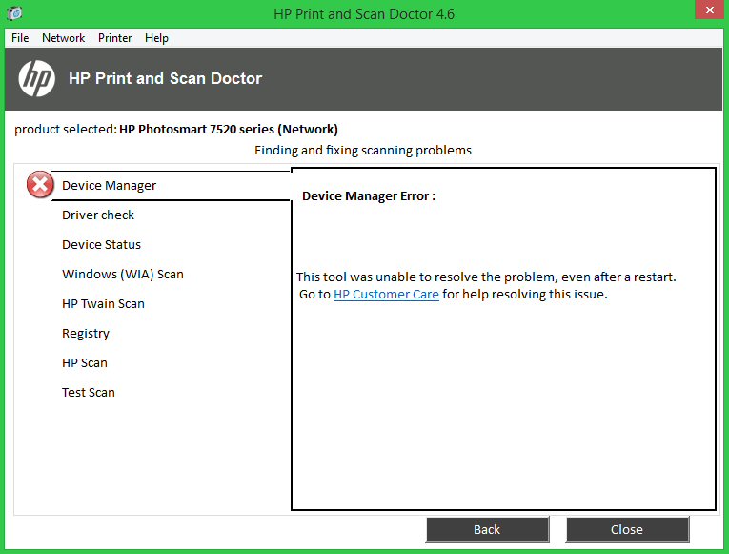Viewport: 729px width, 554px height.
Task: Open the File menu
Action: pyautogui.click(x=20, y=38)
